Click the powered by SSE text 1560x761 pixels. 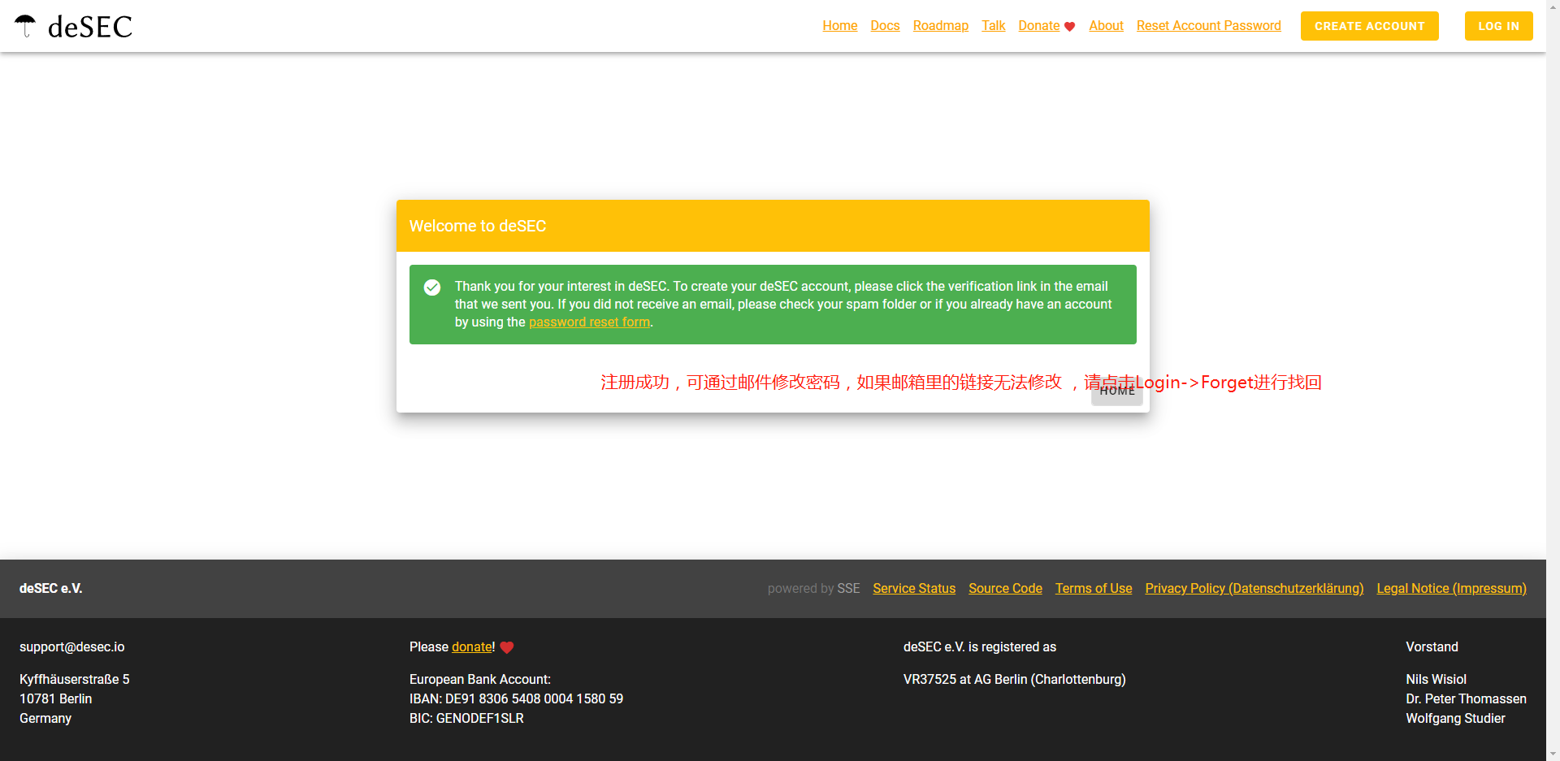(813, 589)
